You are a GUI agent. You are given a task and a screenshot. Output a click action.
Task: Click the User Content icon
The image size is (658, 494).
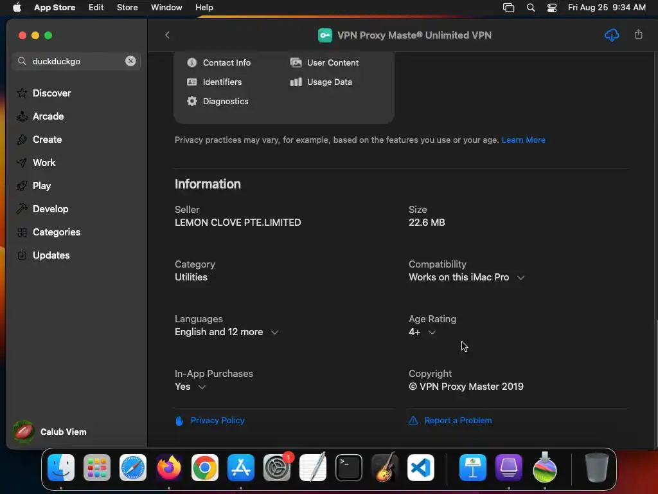(x=296, y=62)
